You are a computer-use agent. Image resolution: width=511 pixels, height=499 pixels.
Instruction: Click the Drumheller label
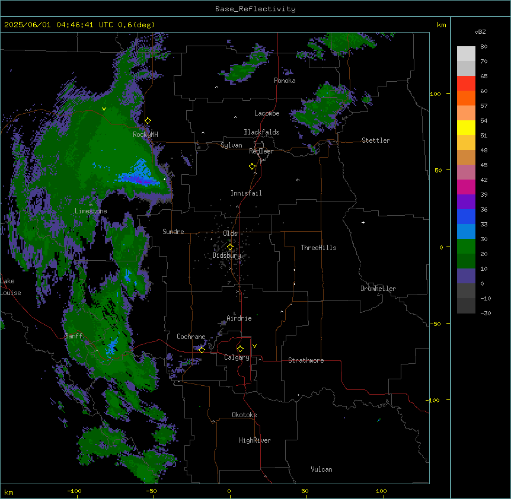[378, 289]
